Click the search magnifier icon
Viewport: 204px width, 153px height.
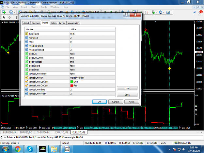pyautogui.click(x=195, y=12)
